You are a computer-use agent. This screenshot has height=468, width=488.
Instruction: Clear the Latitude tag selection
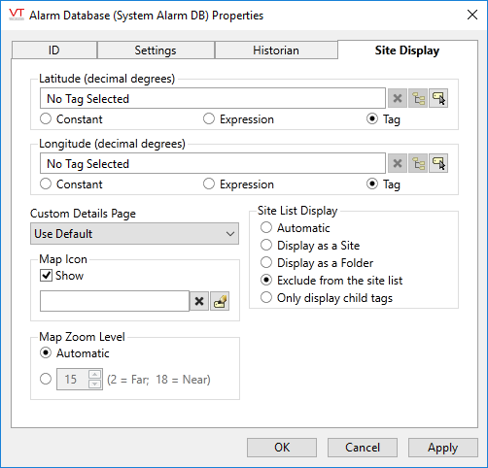click(398, 98)
